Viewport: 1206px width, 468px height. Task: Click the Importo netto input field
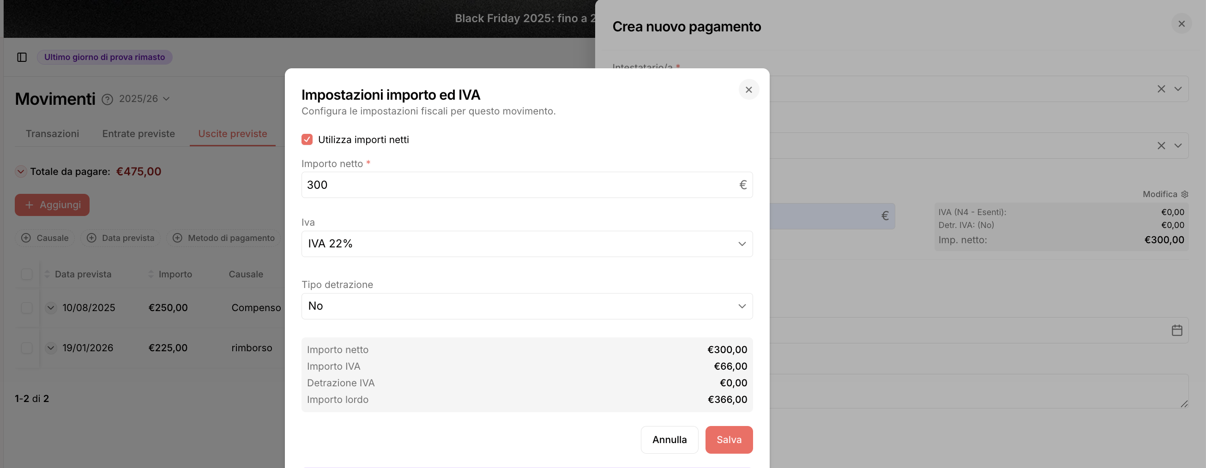[x=527, y=185]
